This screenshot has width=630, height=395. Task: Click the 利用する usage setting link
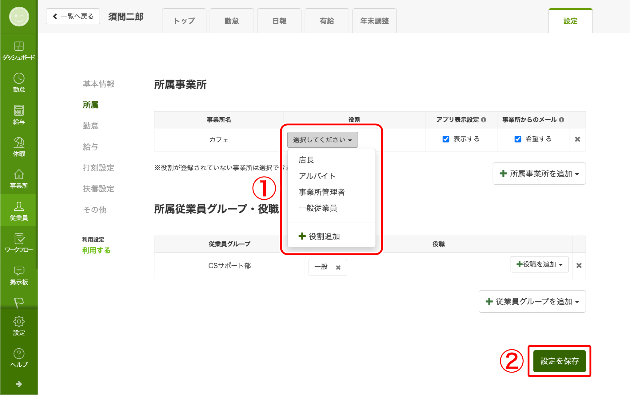[x=96, y=250]
